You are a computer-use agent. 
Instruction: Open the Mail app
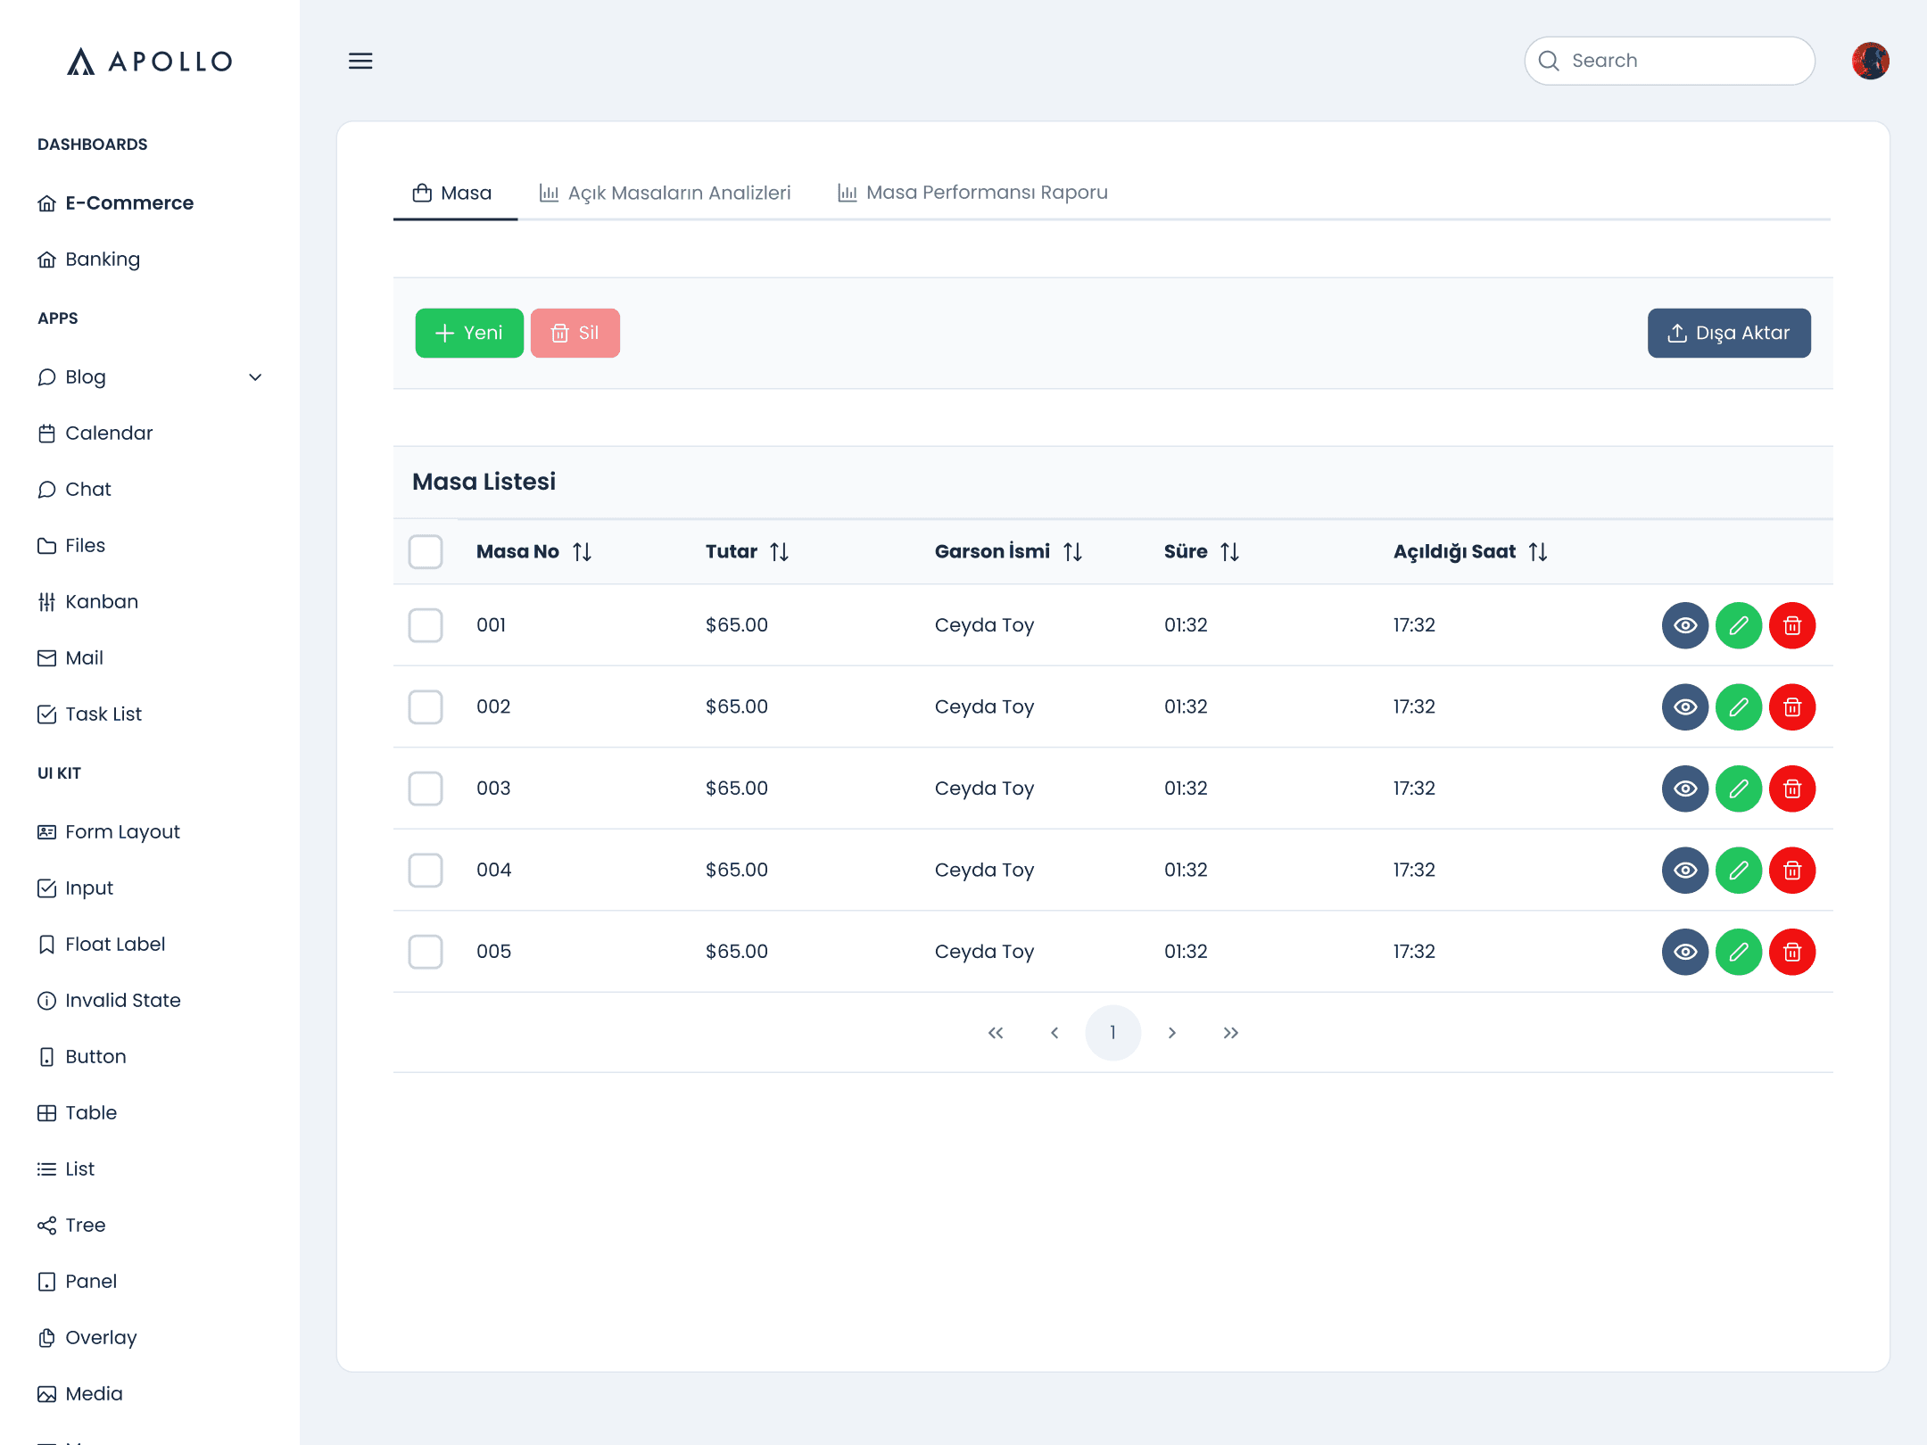coord(70,658)
